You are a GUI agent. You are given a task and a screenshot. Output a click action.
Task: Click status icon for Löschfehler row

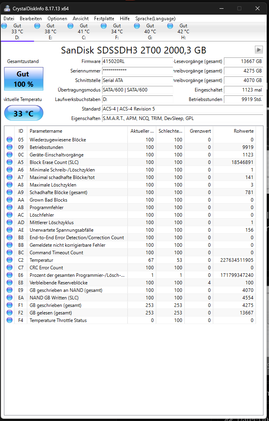9,215
